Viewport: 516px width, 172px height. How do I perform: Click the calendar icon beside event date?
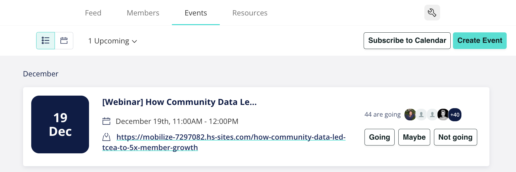pos(107,121)
